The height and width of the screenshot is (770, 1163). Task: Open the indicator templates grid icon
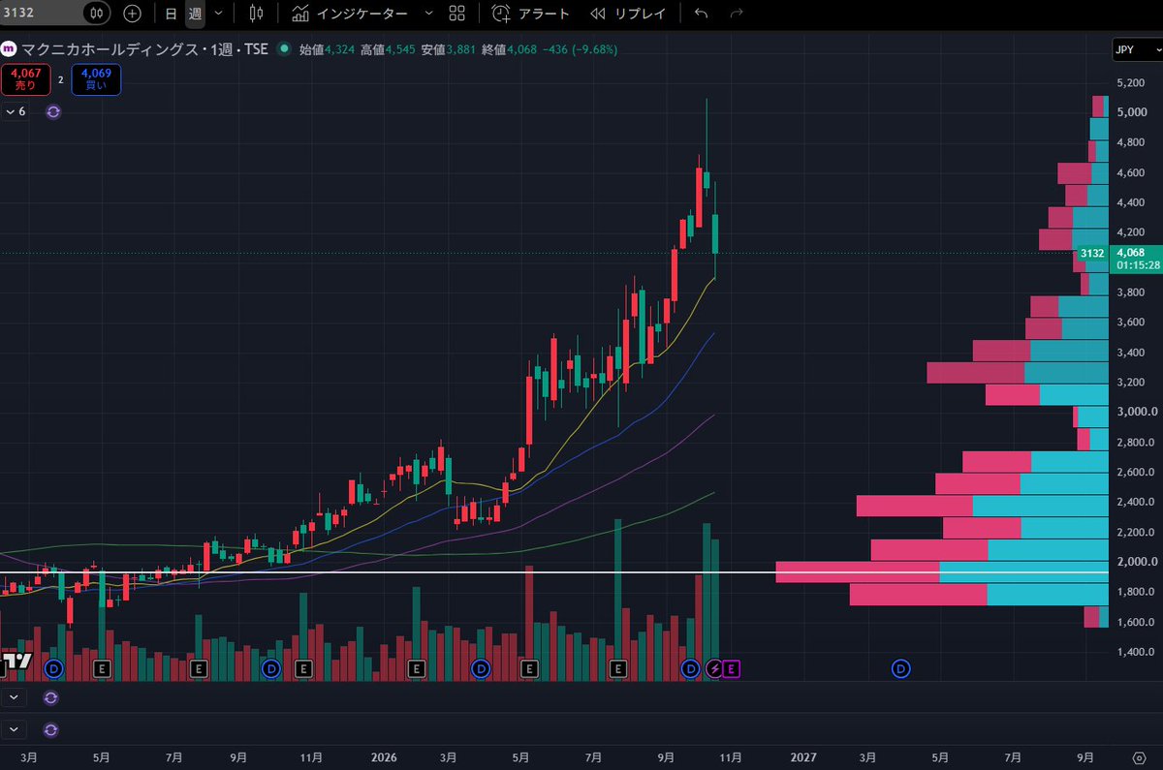coord(457,14)
